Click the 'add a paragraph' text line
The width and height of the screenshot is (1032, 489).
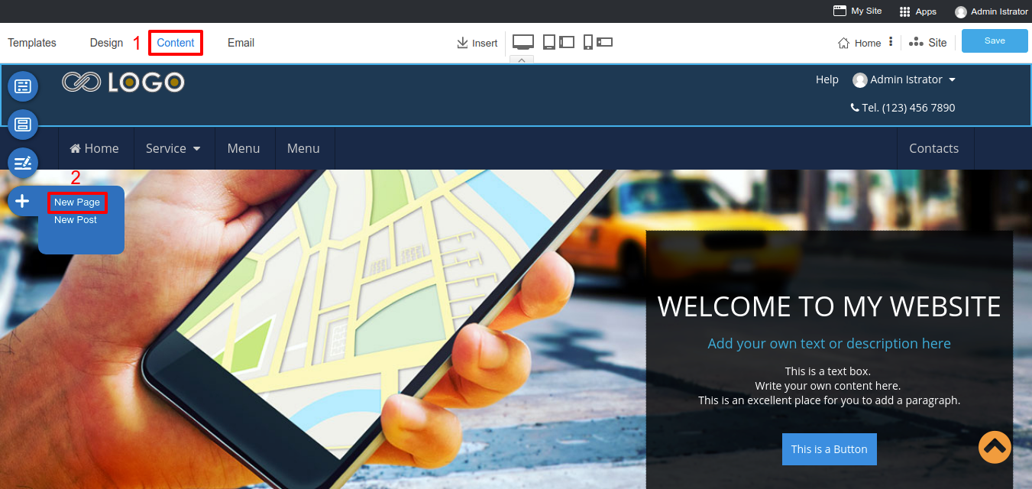830,400
